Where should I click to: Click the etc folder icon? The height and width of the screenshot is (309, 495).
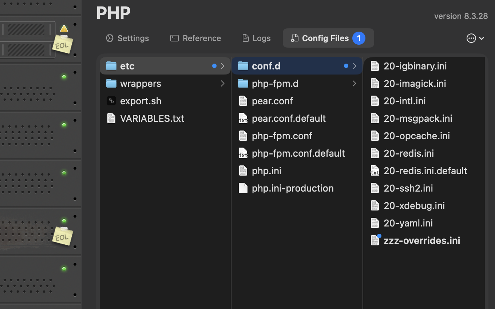coord(111,66)
